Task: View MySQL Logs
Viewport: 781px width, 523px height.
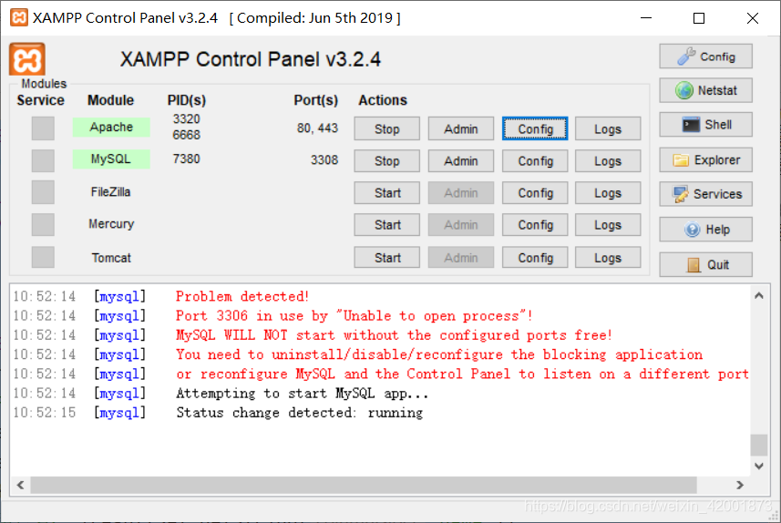Action: coord(608,160)
